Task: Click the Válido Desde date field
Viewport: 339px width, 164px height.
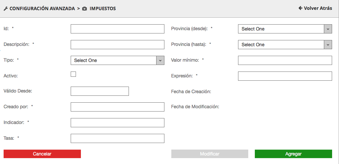Action: pos(100,91)
